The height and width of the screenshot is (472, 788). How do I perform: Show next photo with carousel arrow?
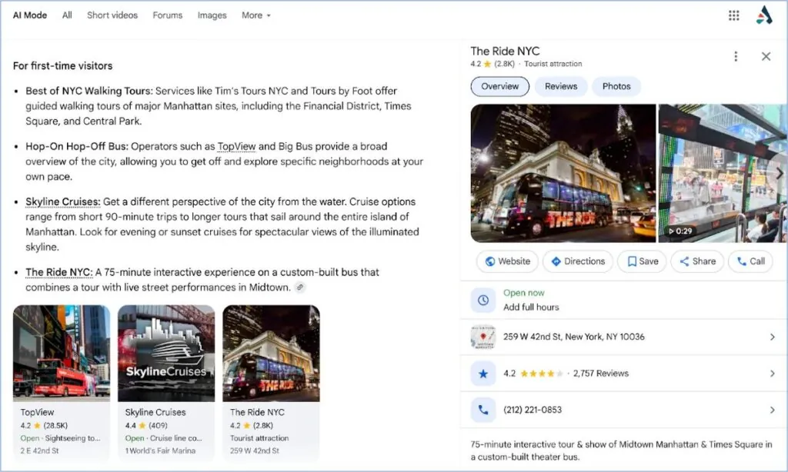(x=779, y=173)
